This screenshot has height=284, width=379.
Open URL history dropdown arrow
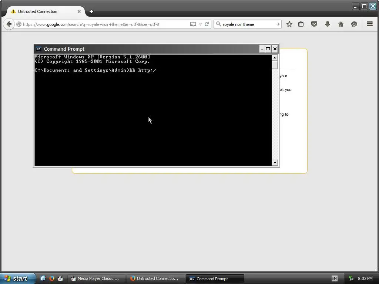tap(200, 24)
